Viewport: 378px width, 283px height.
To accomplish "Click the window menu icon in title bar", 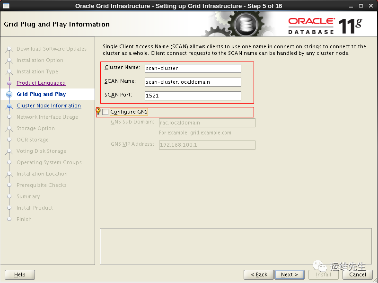I will pyautogui.click(x=6, y=6).
